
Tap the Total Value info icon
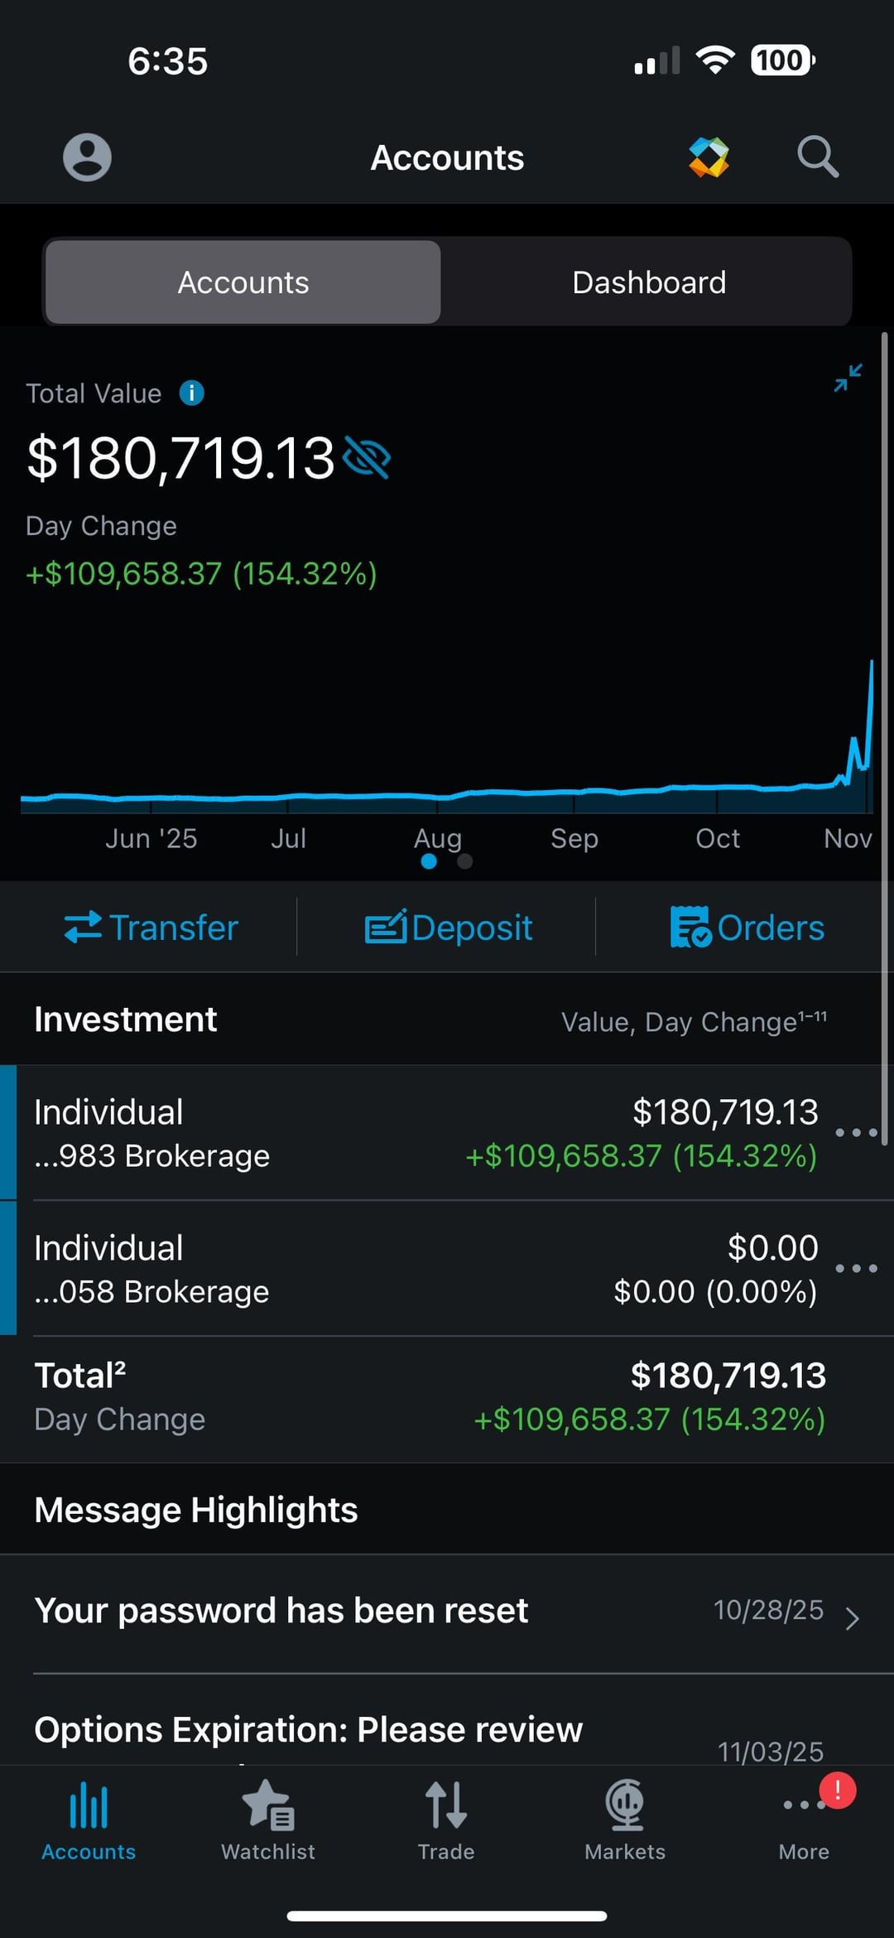[192, 393]
